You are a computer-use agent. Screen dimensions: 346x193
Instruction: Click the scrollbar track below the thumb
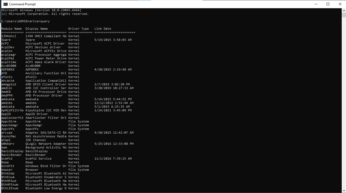click(344, 106)
